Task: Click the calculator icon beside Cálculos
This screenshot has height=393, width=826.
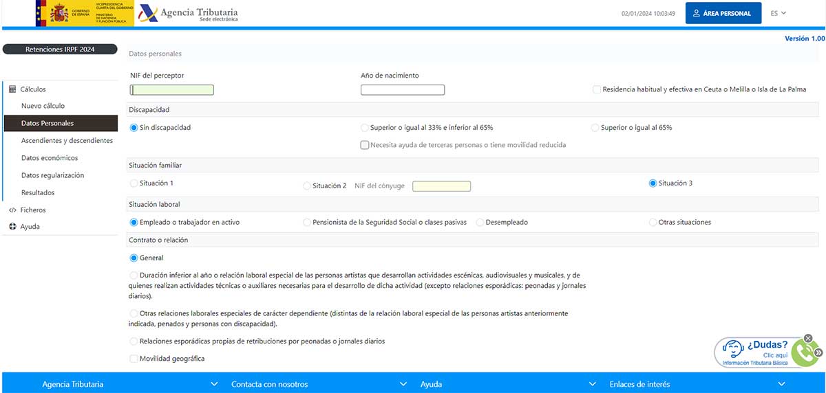Action: tap(12, 89)
